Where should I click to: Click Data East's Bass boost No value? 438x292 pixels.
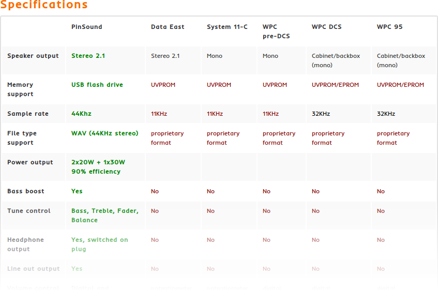[155, 191]
